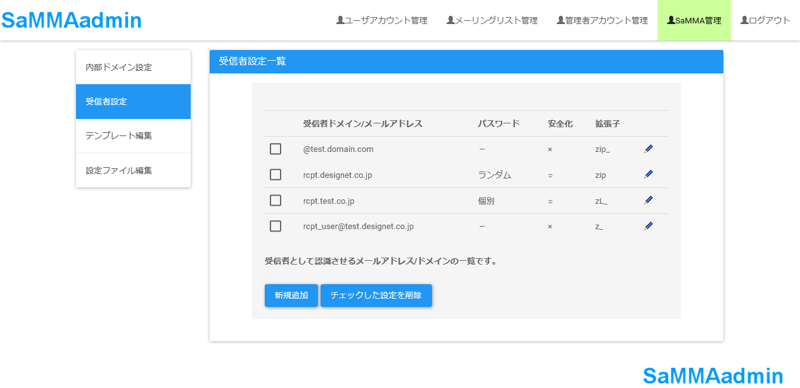Image resolution: width=800 pixels, height=388 pixels.
Task: Click the 受信者ドメイン/メールアドレス column header
Action: pos(363,124)
